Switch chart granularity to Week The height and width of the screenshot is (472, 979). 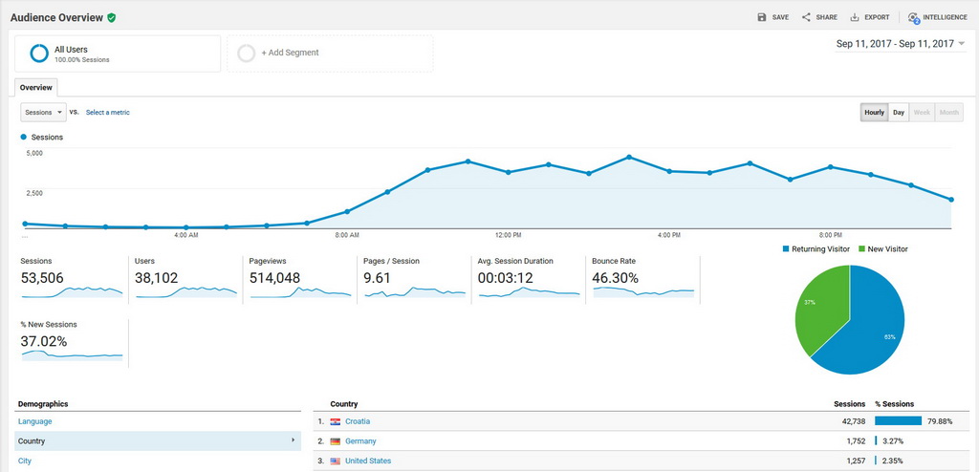922,113
